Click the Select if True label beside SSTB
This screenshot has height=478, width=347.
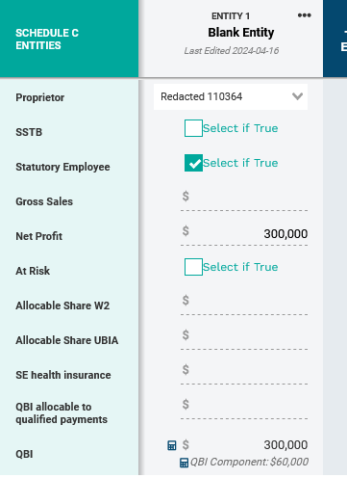pos(240,128)
